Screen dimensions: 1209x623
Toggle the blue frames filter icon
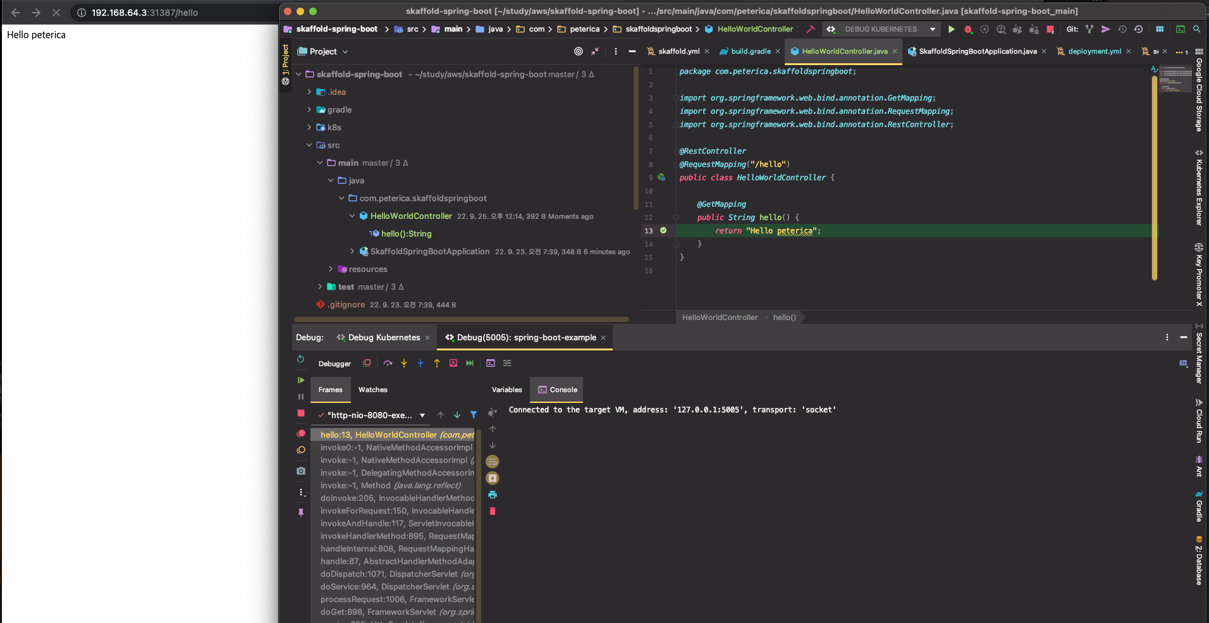coord(474,415)
